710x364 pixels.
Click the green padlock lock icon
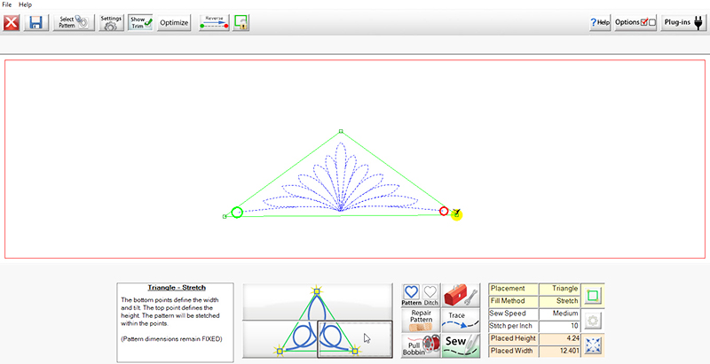point(241,23)
